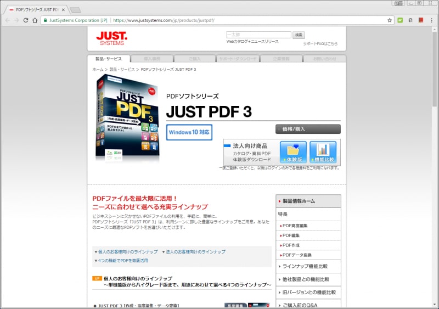Click the orange UP badge icon
Viewport: 439px width, 309px height.
click(97, 278)
